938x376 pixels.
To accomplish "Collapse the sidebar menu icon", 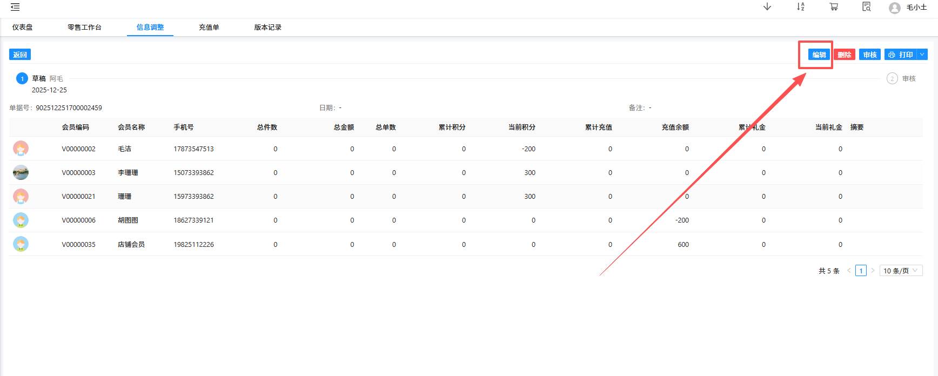I will 15,7.
